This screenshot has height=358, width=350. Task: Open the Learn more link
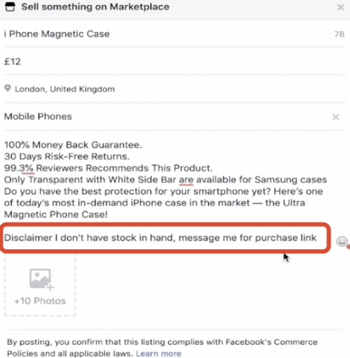pyautogui.click(x=159, y=353)
